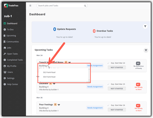This screenshot has width=153, height=118.
Task: Click NOT STARTED on the Mar 25 task
Action: click(117, 89)
